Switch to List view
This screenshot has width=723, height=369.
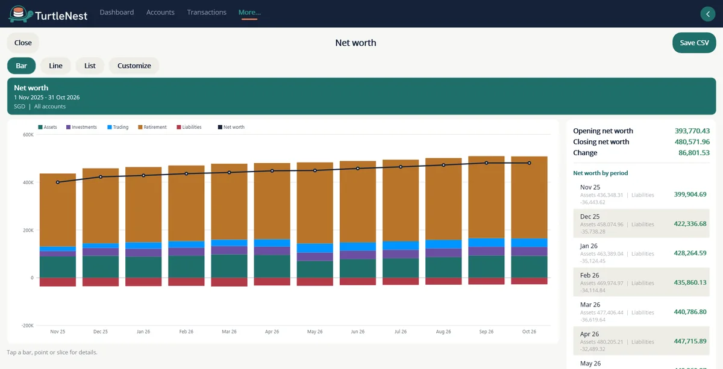[x=90, y=66]
